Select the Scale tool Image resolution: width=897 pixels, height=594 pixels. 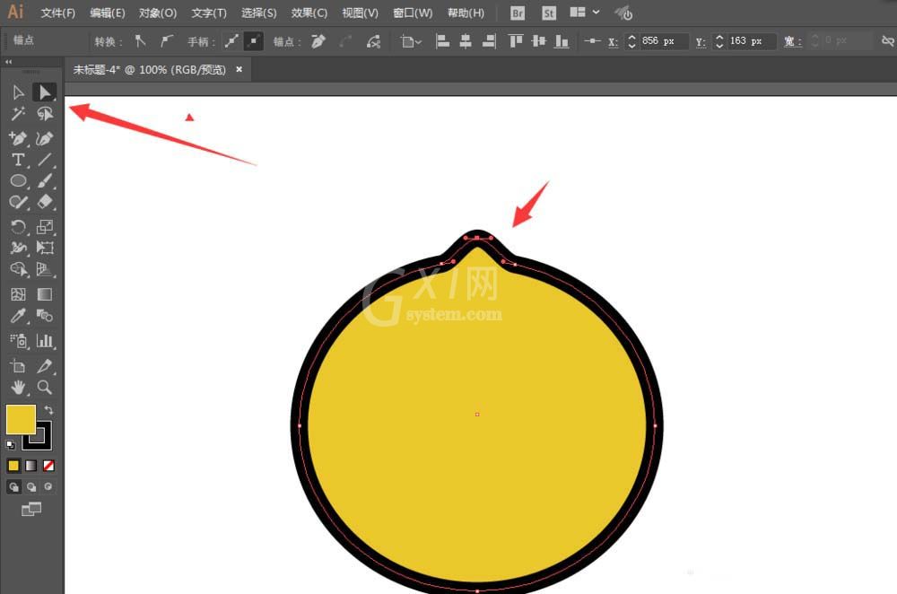coord(45,227)
